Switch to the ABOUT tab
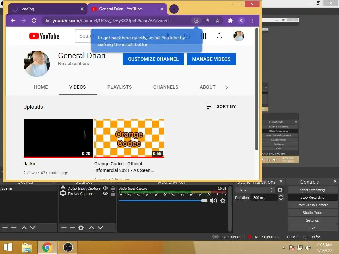 [x=208, y=87]
